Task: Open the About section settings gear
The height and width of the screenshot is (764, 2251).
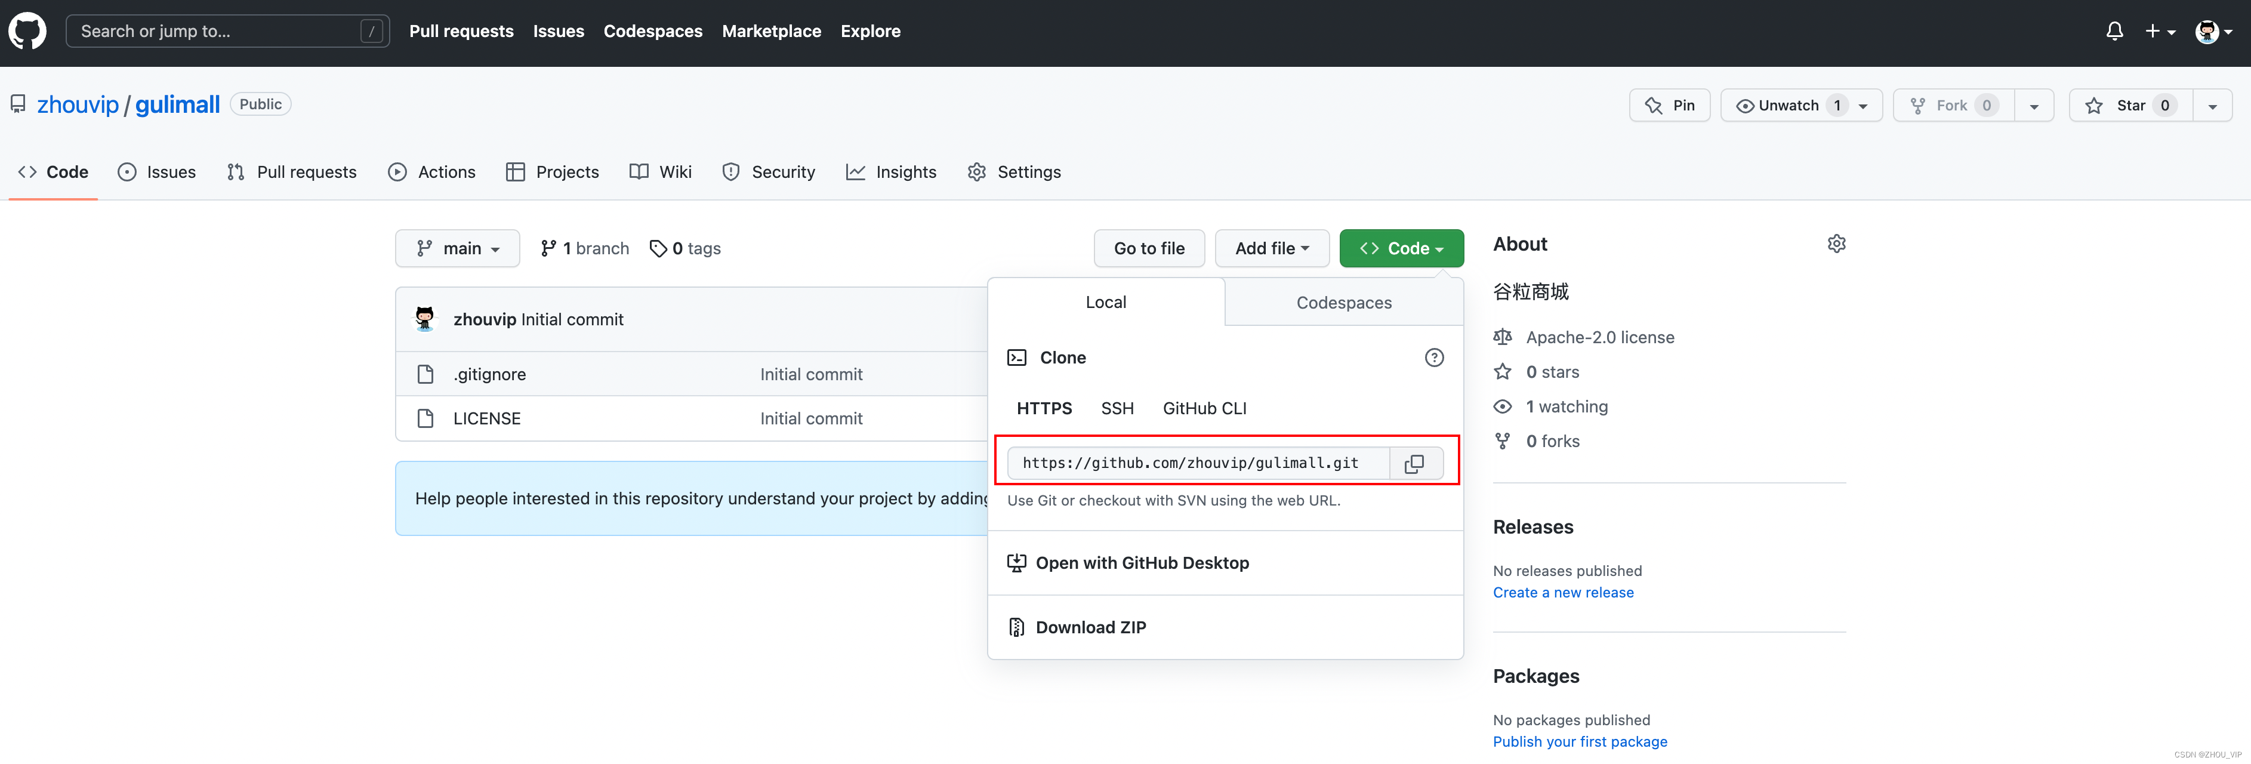Action: click(1836, 244)
